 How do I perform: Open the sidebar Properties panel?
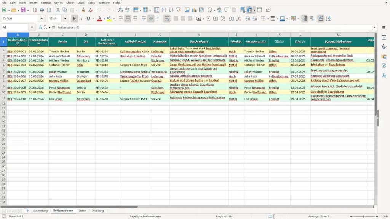pyautogui.click(x=384, y=38)
